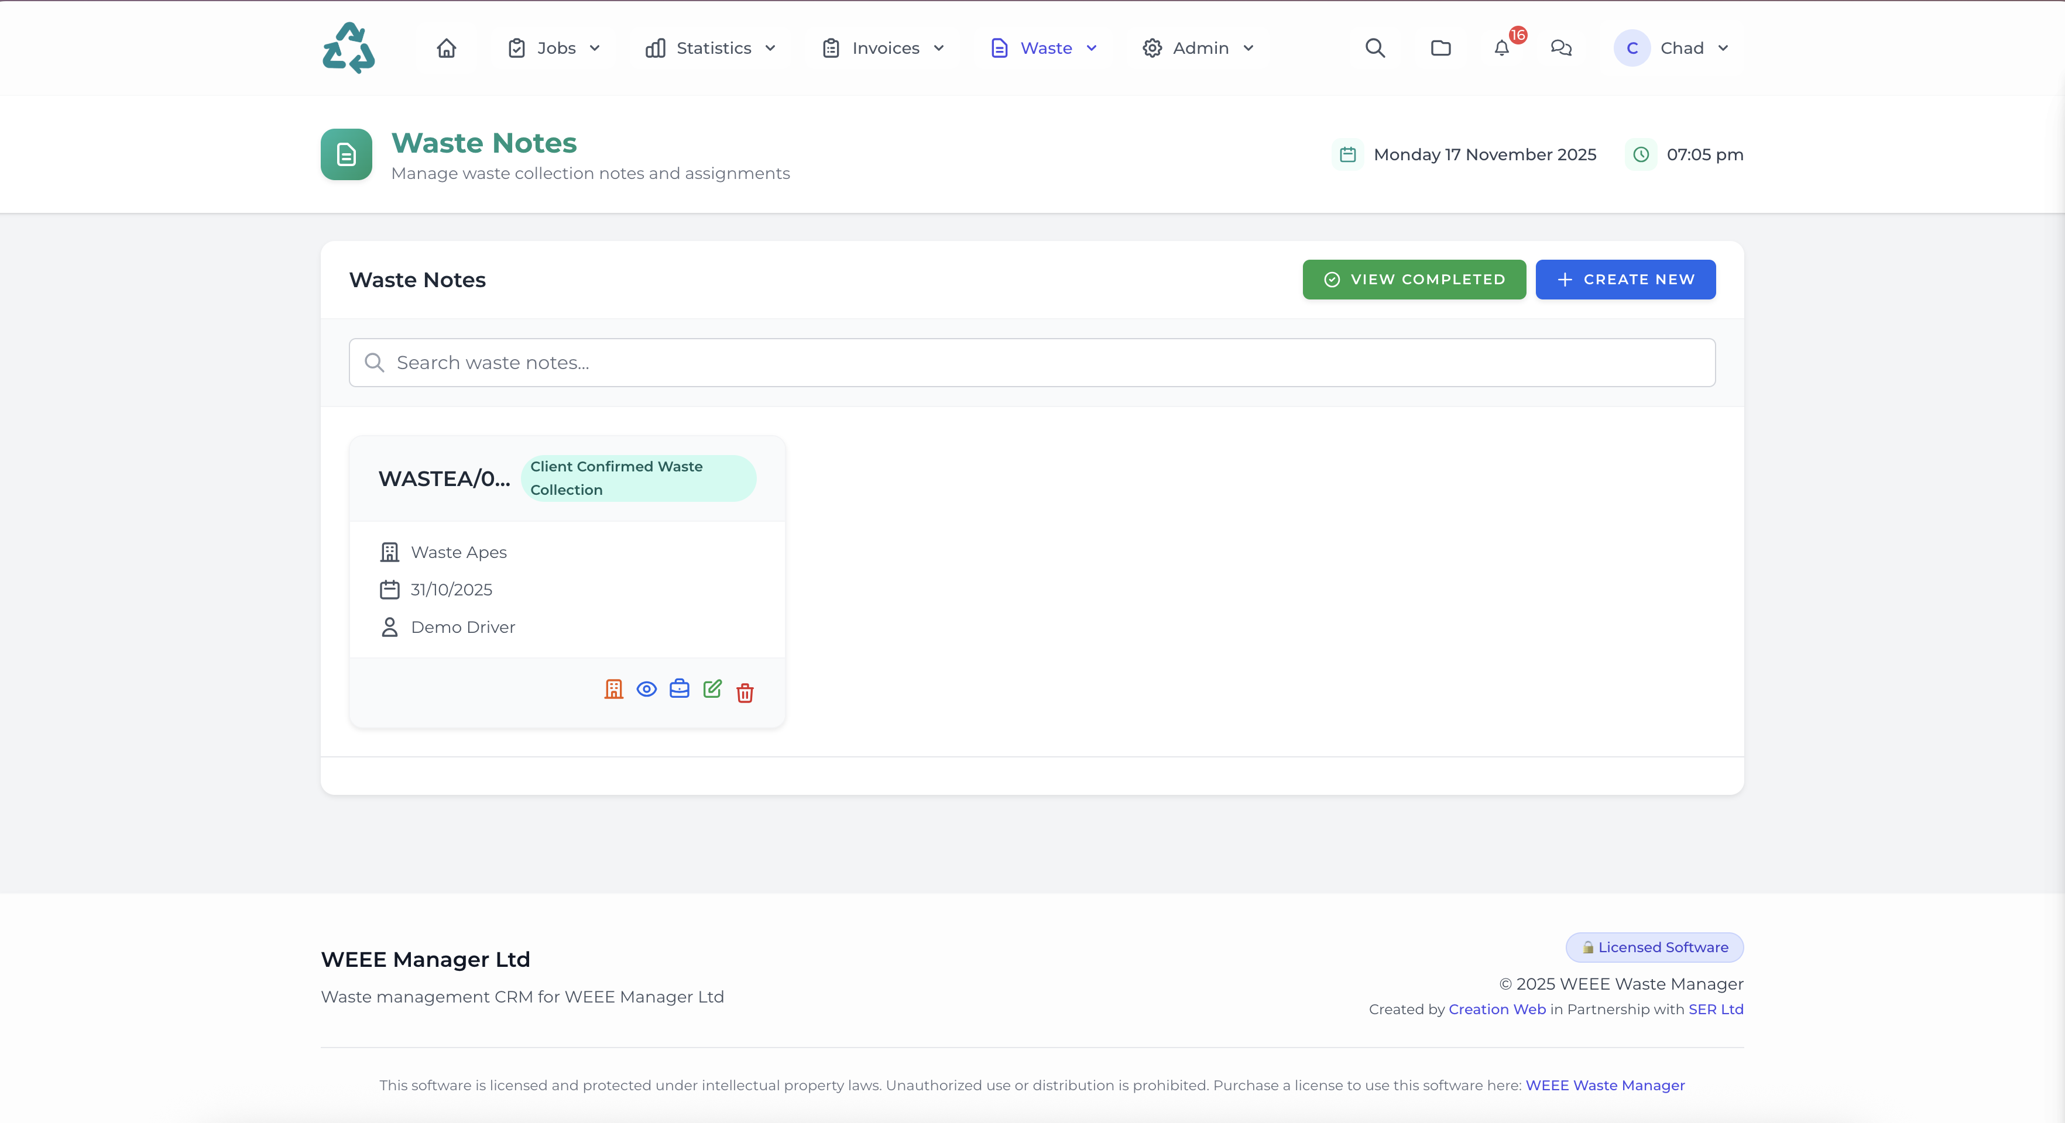Click the orange building icon on card
The height and width of the screenshot is (1123, 2065).
613,690
